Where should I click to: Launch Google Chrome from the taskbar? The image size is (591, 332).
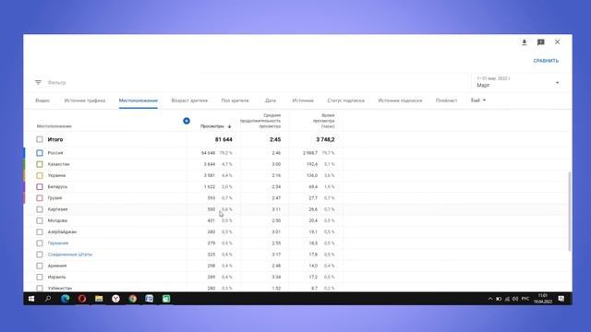click(133, 299)
